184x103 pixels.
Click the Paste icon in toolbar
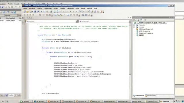(x=47, y=11)
